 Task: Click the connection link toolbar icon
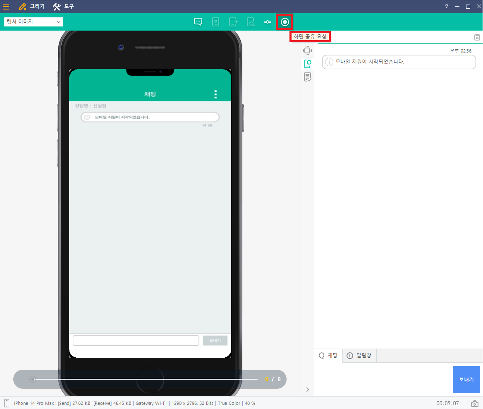tap(268, 22)
